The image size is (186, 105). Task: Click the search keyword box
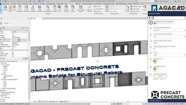tap(146, 1)
